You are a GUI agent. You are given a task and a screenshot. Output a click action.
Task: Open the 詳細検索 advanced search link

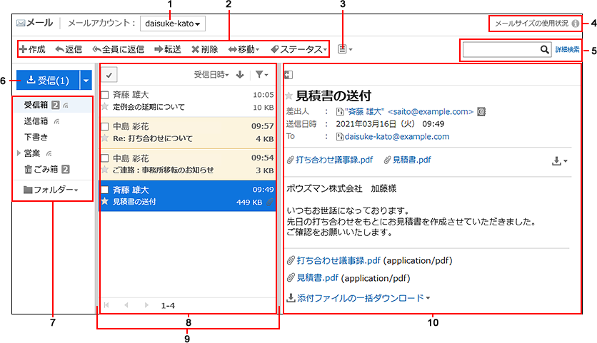point(567,49)
